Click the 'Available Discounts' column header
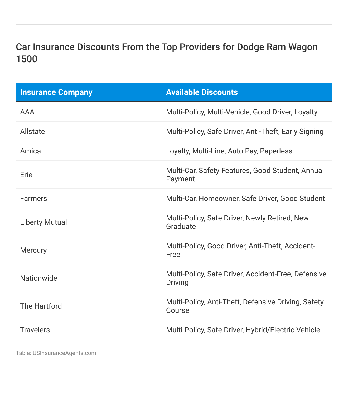348x403 pixels. 202,92
